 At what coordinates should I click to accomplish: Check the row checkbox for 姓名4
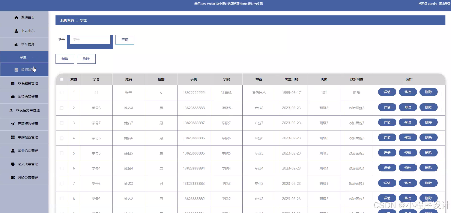[x=62, y=168]
